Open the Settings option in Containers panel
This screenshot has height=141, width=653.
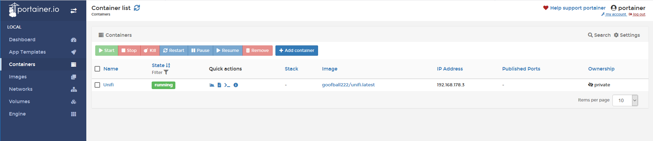pos(627,35)
